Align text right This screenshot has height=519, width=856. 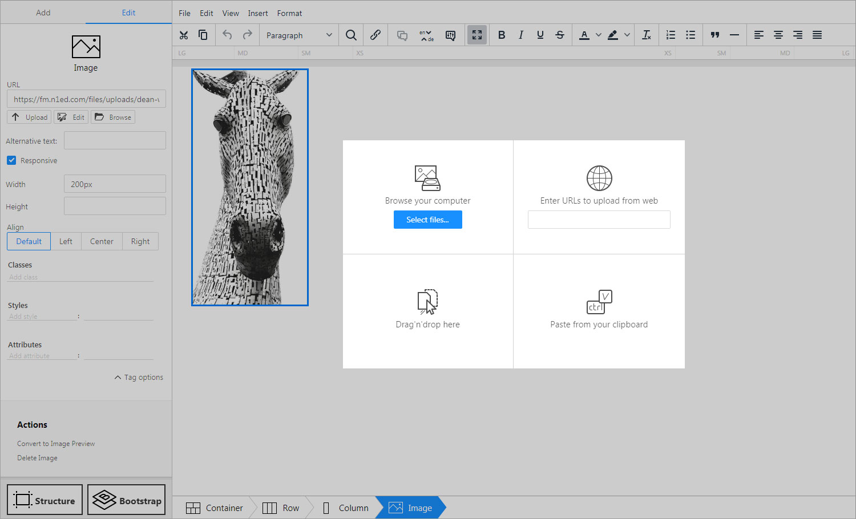click(798, 35)
